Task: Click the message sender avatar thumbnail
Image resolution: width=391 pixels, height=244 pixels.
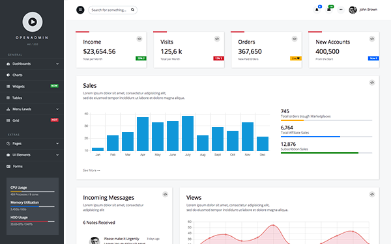Action: click(x=94, y=241)
